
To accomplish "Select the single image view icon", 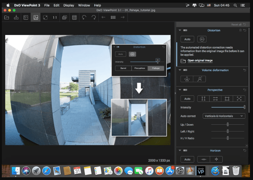I will coord(36,17).
